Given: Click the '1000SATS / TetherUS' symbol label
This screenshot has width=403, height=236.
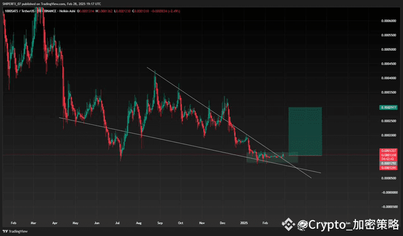Looking at the screenshot, I should click(x=20, y=11).
